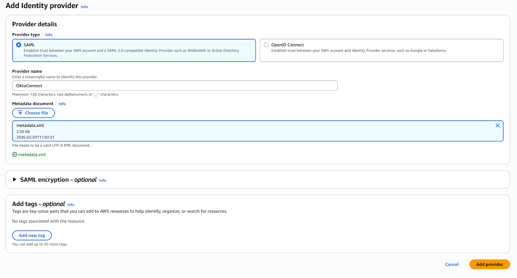The image size is (517, 278).
Task: Click the upload arrow icon in Choose file
Action: pyautogui.click(x=20, y=113)
